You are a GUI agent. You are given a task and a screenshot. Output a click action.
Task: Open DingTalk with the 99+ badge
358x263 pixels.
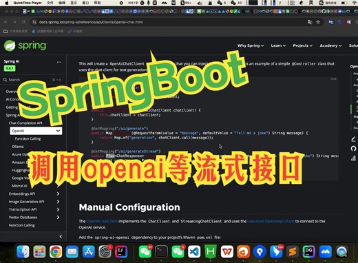point(276,252)
